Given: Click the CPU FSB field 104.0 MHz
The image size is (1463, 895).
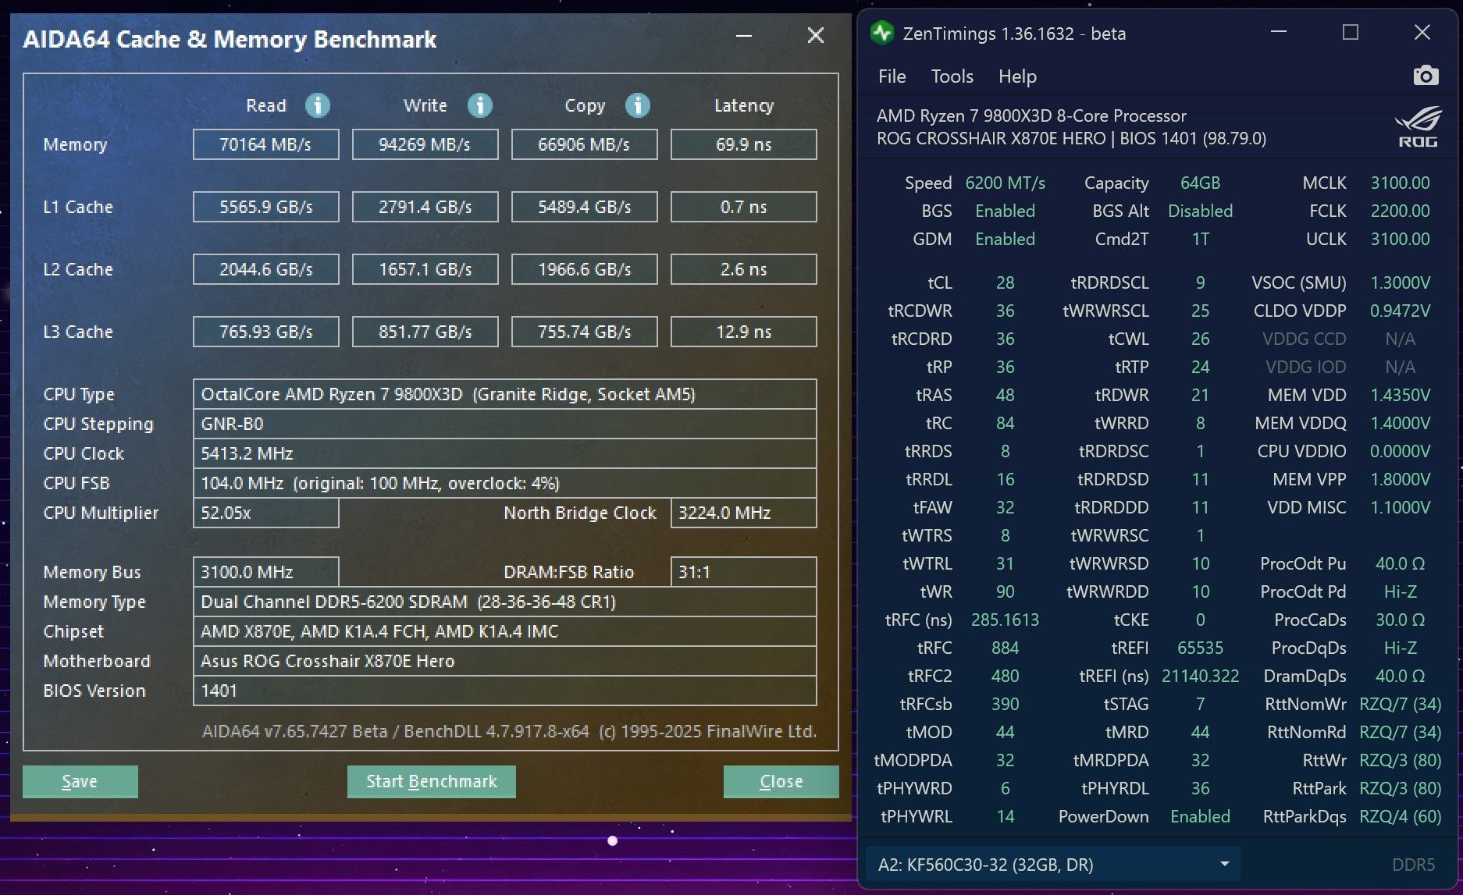Looking at the screenshot, I should pos(505,483).
